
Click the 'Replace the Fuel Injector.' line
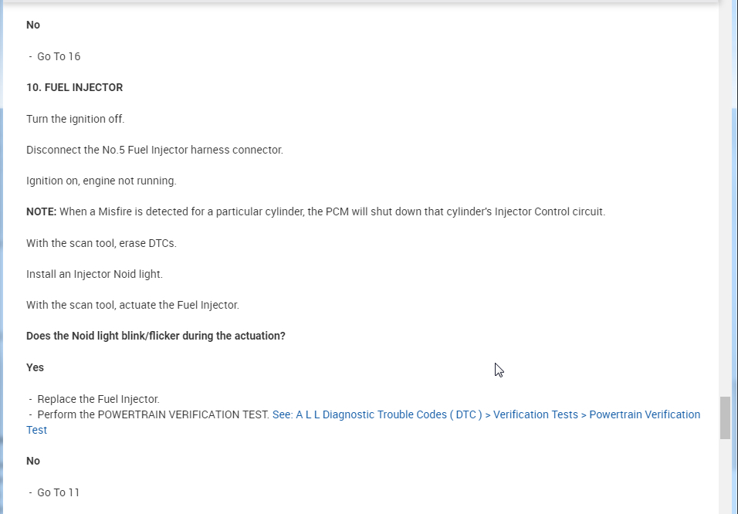(x=98, y=399)
